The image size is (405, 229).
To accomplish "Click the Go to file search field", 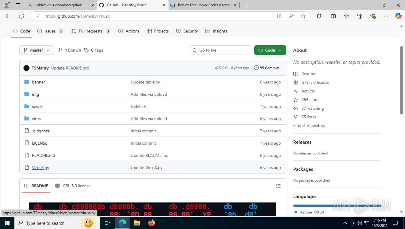I will click(221, 50).
